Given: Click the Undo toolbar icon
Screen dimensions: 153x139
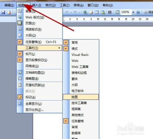Looking at the screenshot, I should [67, 12].
